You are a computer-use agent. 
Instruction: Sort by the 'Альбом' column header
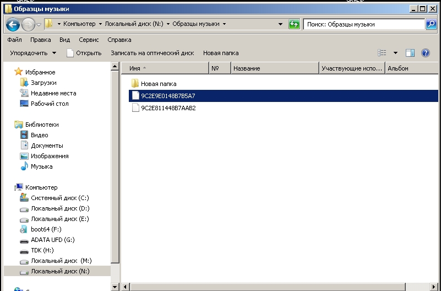click(x=411, y=68)
